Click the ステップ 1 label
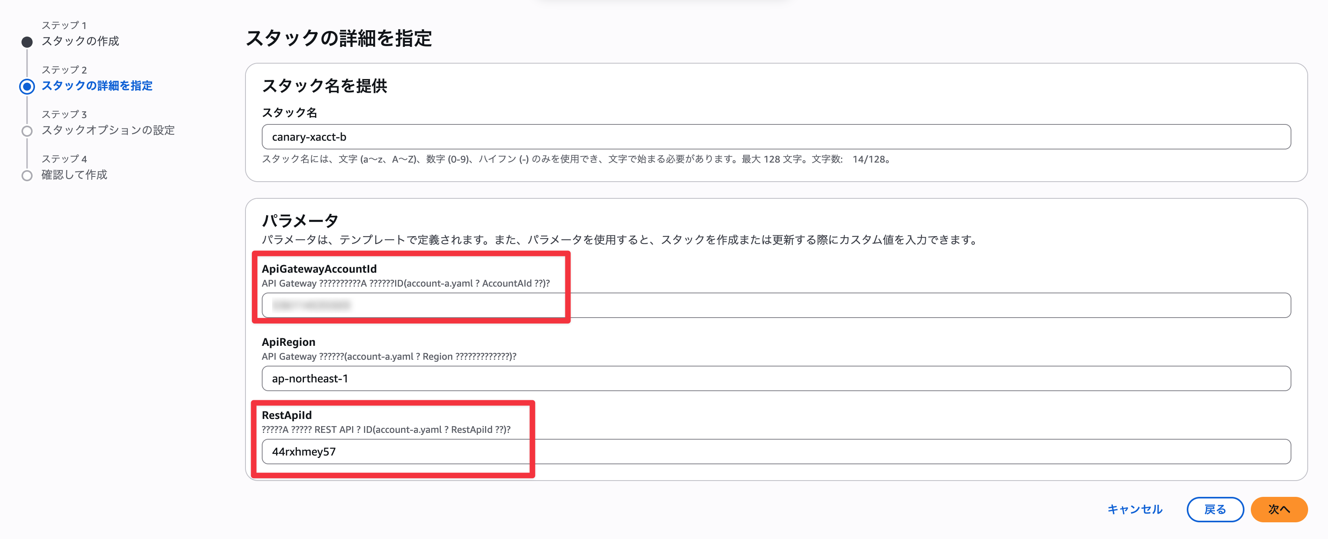1328x539 pixels. coord(64,25)
